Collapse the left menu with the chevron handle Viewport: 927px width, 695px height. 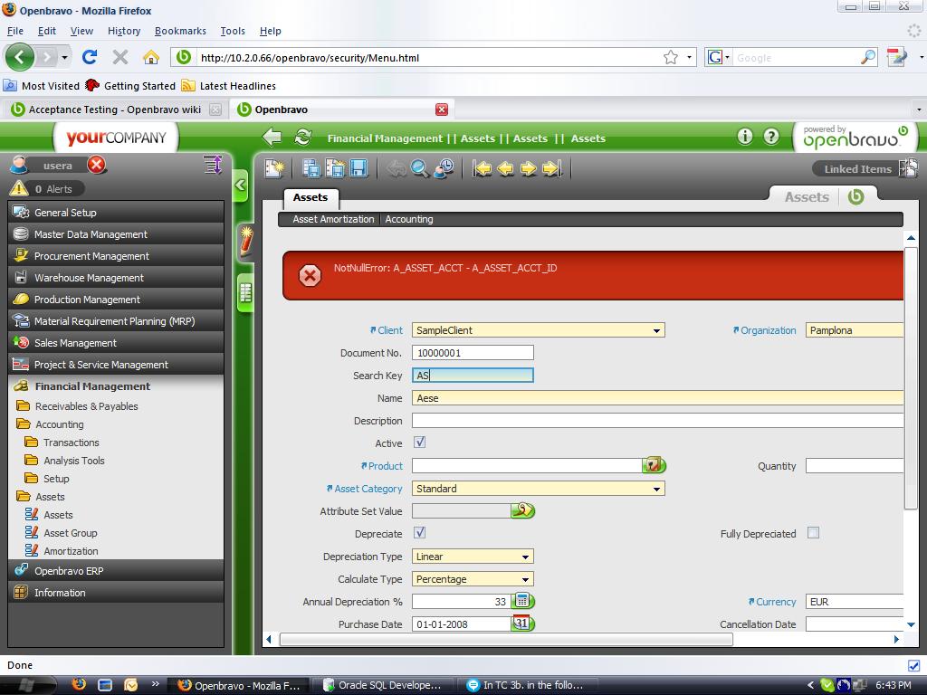tap(241, 185)
